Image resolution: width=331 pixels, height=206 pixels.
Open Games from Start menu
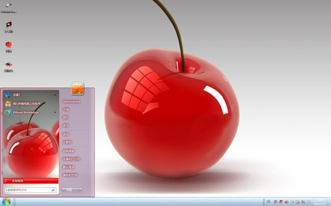(x=66, y=135)
